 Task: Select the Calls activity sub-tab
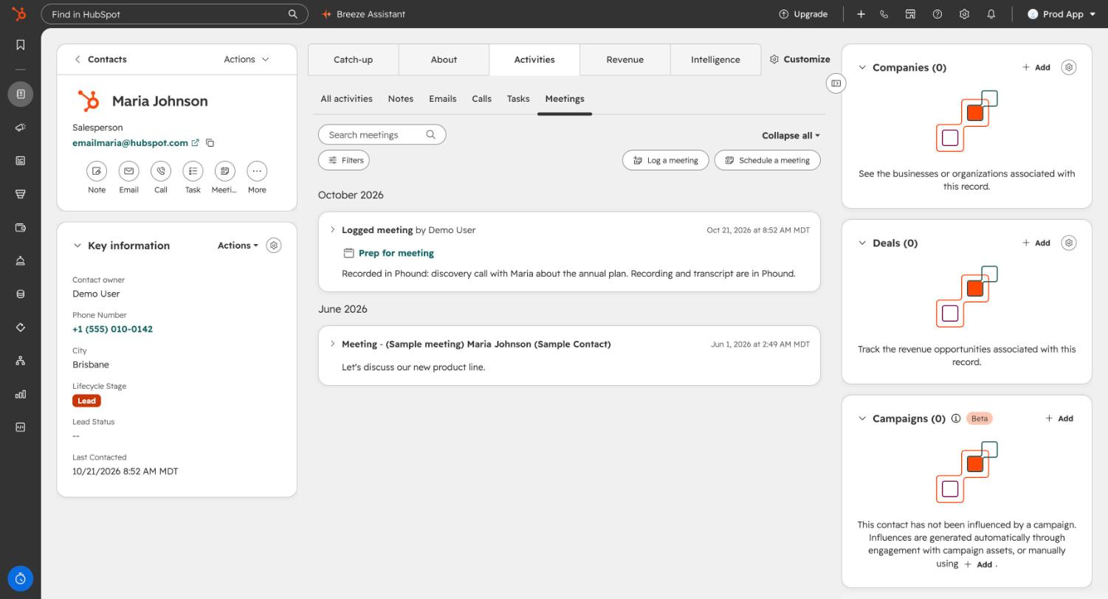(x=481, y=99)
